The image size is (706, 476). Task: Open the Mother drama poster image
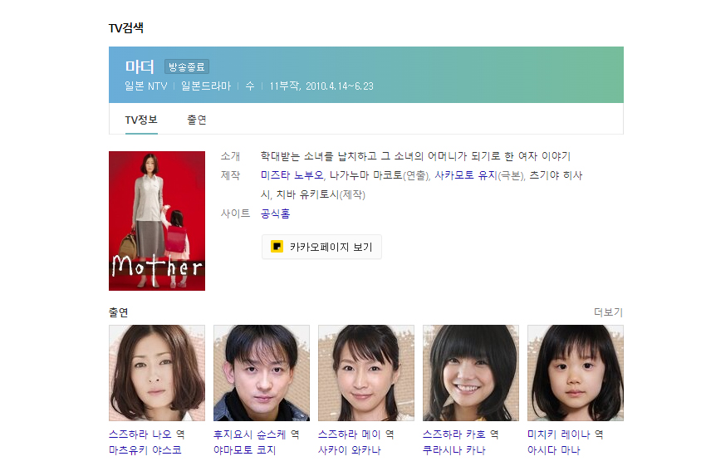point(157,221)
